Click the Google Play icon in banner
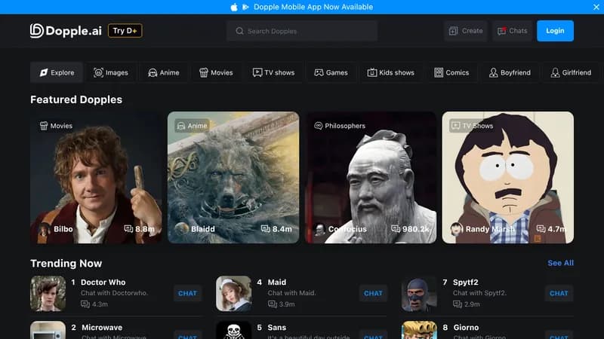 pos(245,7)
